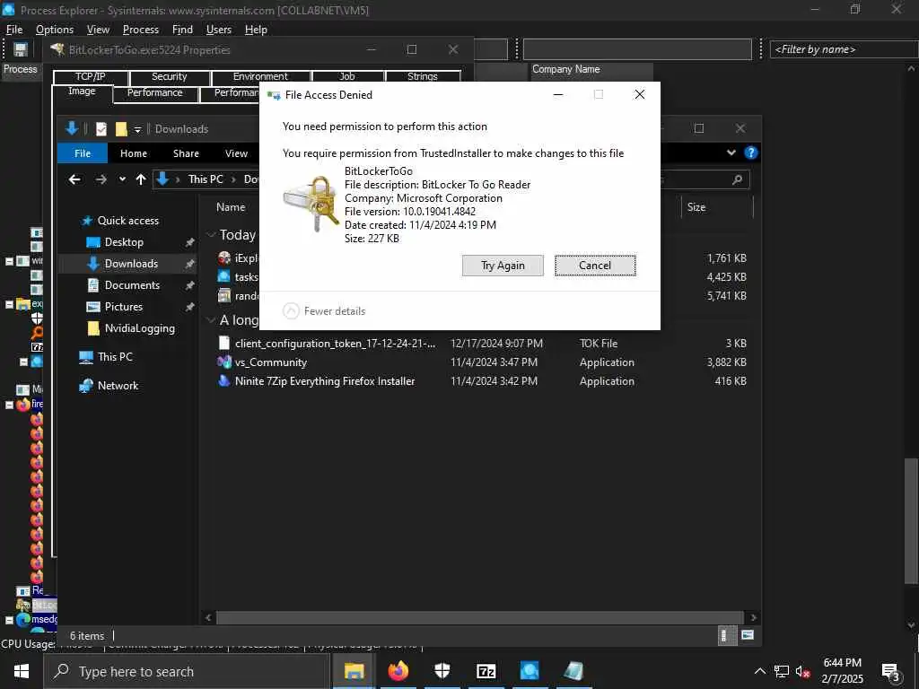The height and width of the screenshot is (689, 919).
Task: Open Share ribbon tab in File Explorer
Action: click(x=186, y=153)
